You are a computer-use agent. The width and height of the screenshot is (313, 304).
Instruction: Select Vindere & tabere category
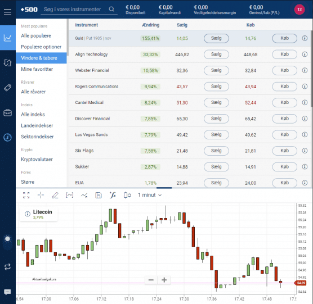click(41, 58)
